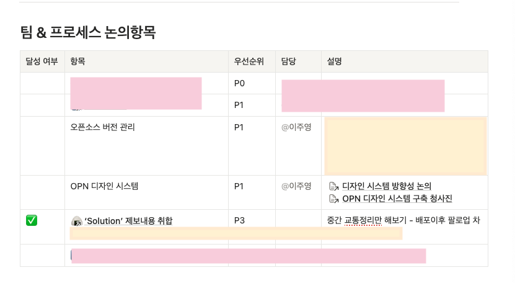Viewport: 515px width, 283px height.
Task: Click the green checkmark in 달성 여부 column
Action: (x=32, y=220)
